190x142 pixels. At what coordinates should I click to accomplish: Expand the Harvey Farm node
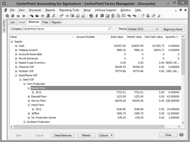tap(29, 101)
